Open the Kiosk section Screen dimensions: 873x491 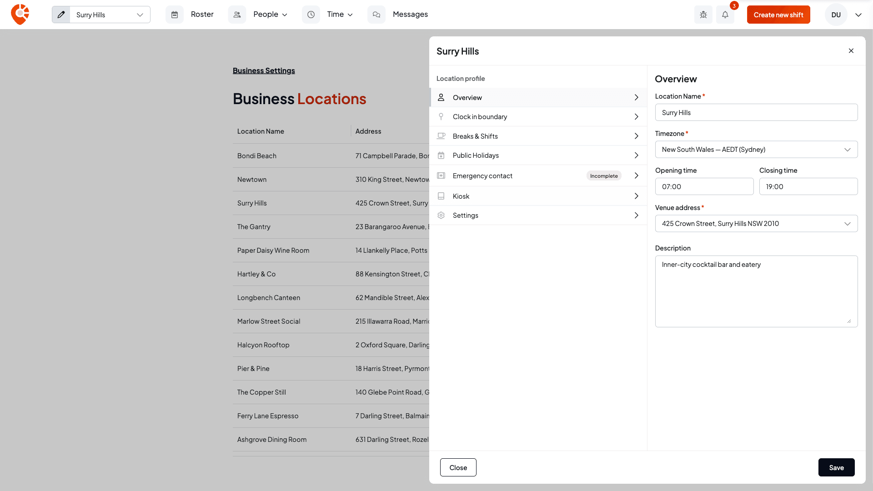coord(538,196)
